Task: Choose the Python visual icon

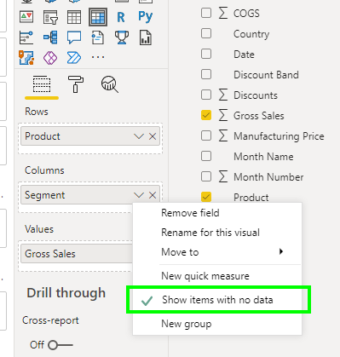Action: [x=145, y=17]
